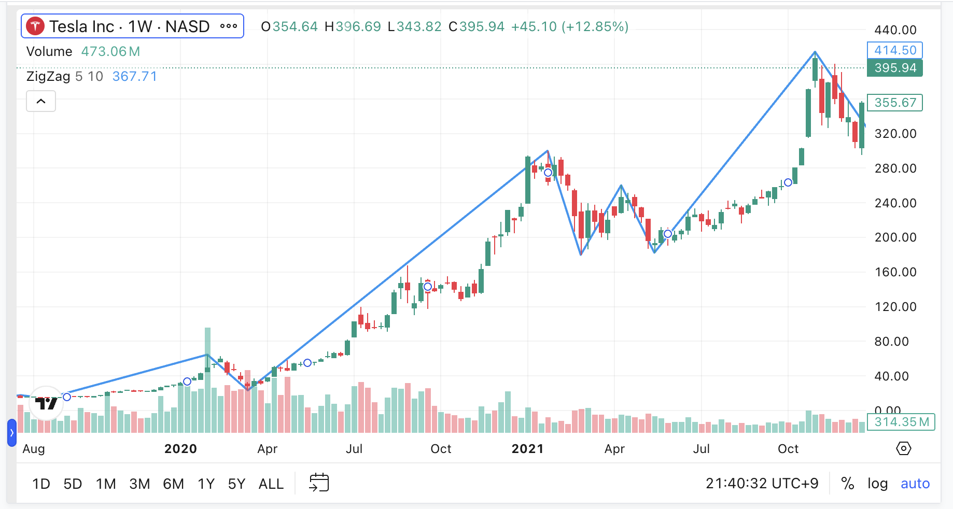Expand the blue side panel tab
Image resolution: width=953 pixels, height=509 pixels.
(x=11, y=433)
